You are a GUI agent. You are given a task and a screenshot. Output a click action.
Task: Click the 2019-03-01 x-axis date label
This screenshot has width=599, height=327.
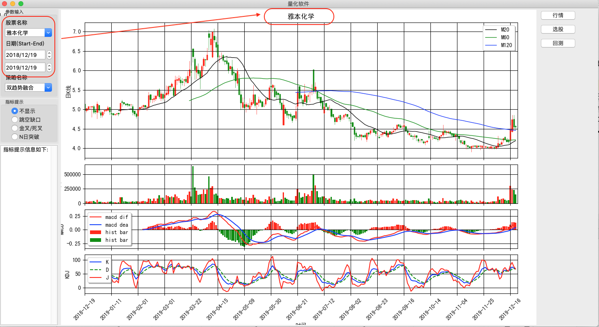pyautogui.click(x=164, y=309)
